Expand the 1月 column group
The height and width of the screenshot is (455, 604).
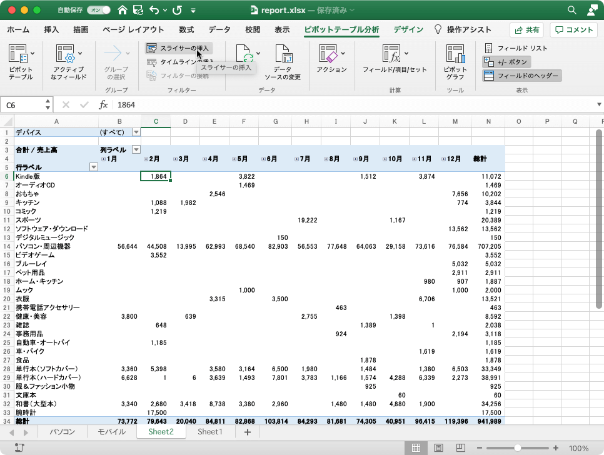point(103,159)
